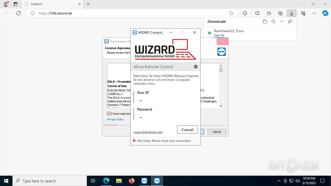Refresh the page

(x=19, y=13)
